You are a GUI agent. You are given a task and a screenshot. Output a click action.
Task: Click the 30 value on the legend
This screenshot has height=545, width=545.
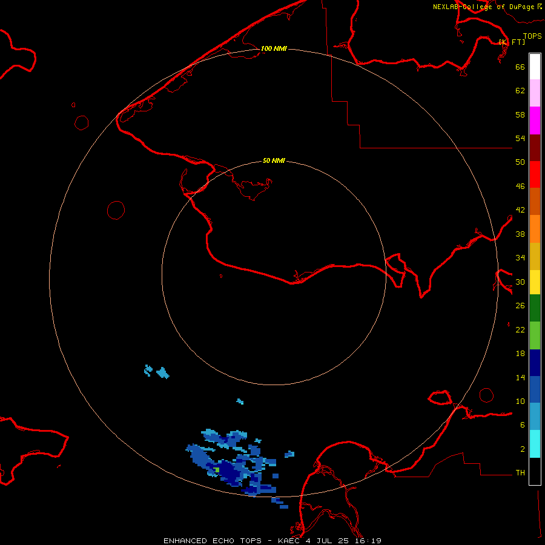click(520, 282)
